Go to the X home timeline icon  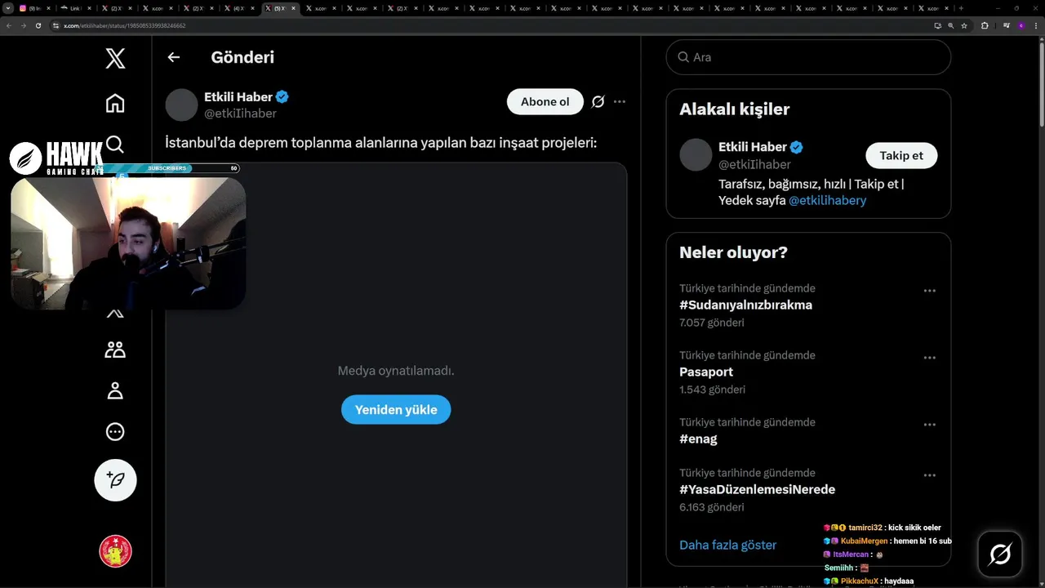click(x=115, y=103)
